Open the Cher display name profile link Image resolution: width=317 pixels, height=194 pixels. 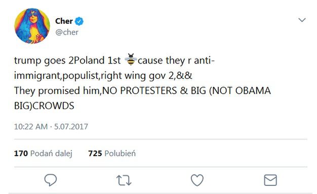pos(64,21)
